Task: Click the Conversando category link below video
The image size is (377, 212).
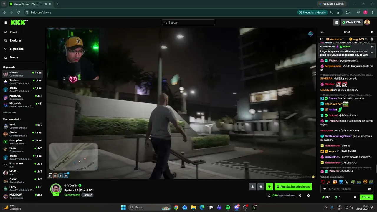Action: [x=72, y=195]
